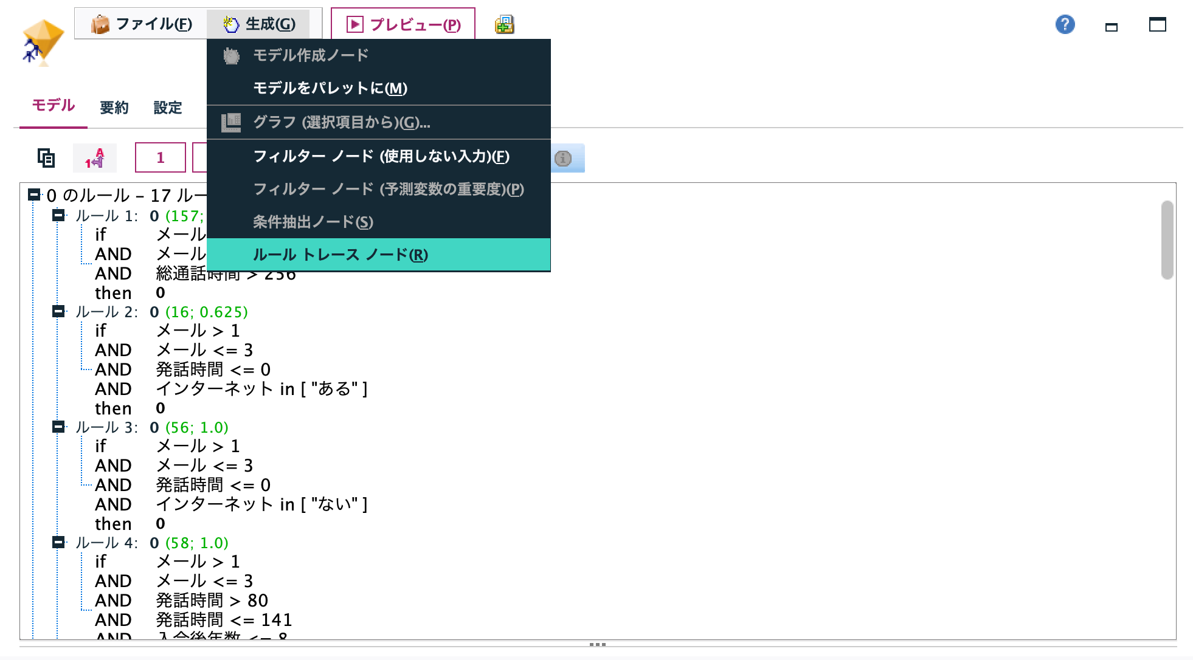This screenshot has width=1193, height=660.
Task: Click the "1" button in the toolbar
Action: pyautogui.click(x=160, y=157)
